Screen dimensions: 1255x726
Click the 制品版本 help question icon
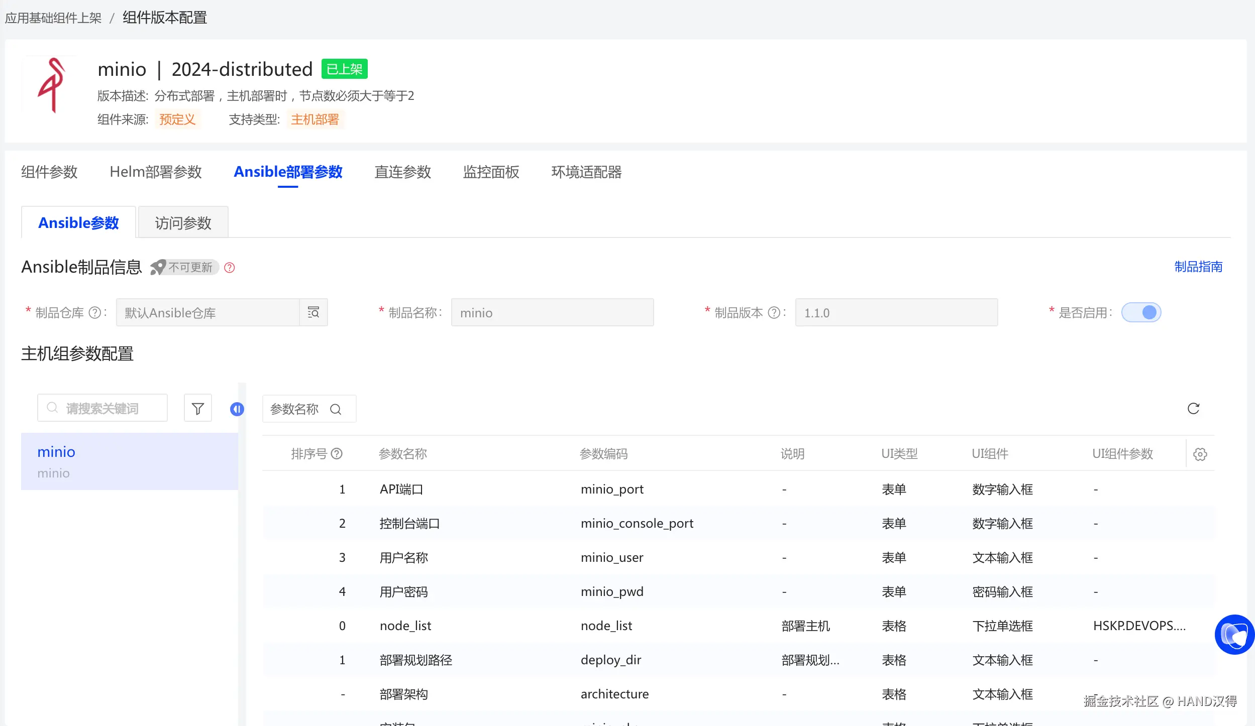[774, 313]
